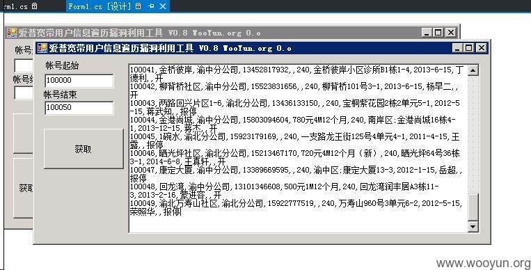Screen dimensions: 531x270
Task: Close the back tool window
Action: coord(450,33)
